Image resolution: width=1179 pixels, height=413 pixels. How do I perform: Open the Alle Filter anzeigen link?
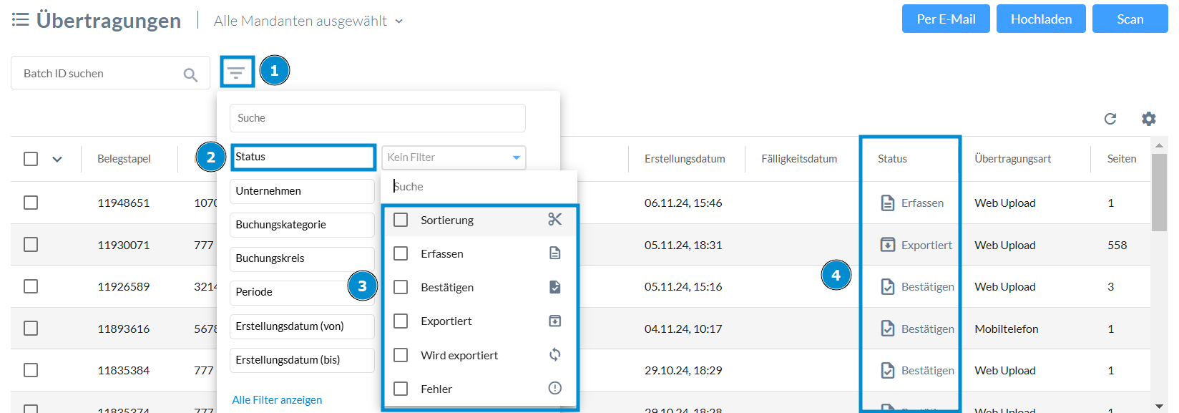point(277,400)
